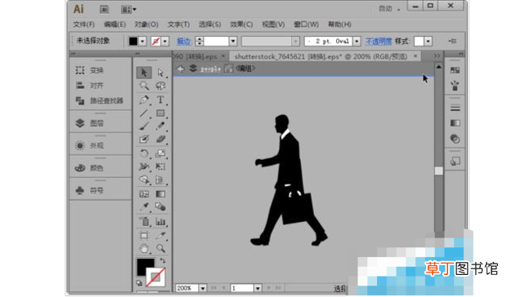Open the workspace switcher dropdown in the title bar
The width and height of the screenshot is (507, 297).
pyautogui.click(x=389, y=9)
